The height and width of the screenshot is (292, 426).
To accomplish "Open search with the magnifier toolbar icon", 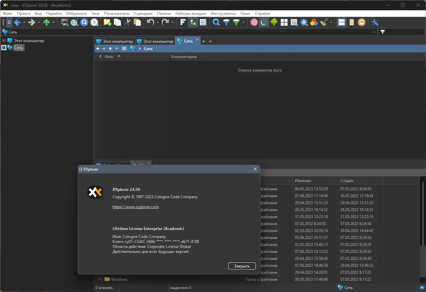I will [x=216, y=22].
